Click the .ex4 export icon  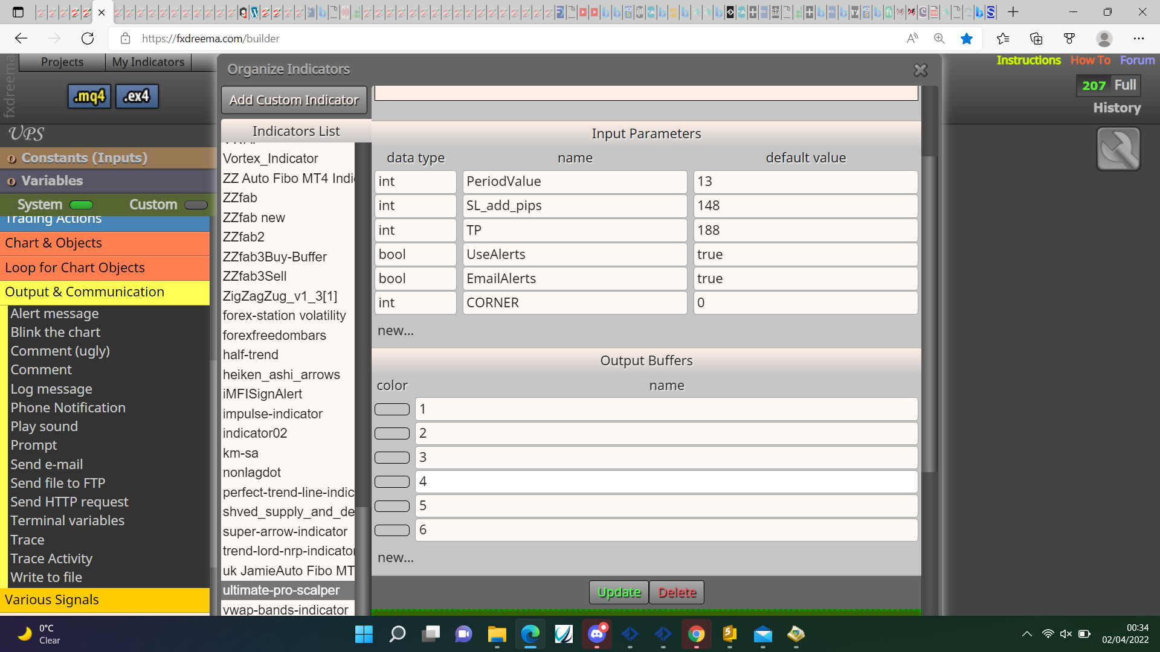pyautogui.click(x=137, y=97)
